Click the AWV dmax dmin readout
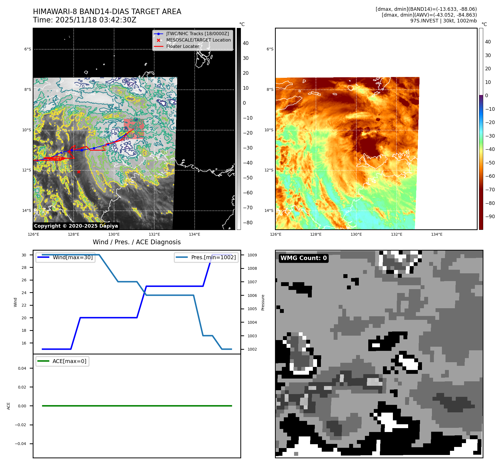This screenshot has height=468, width=502. pos(429,15)
